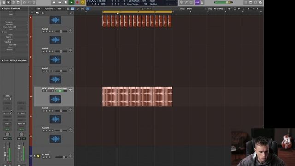Click the Audio 9 track waveform icon
This screenshot has width=295, height=166.
point(55,119)
